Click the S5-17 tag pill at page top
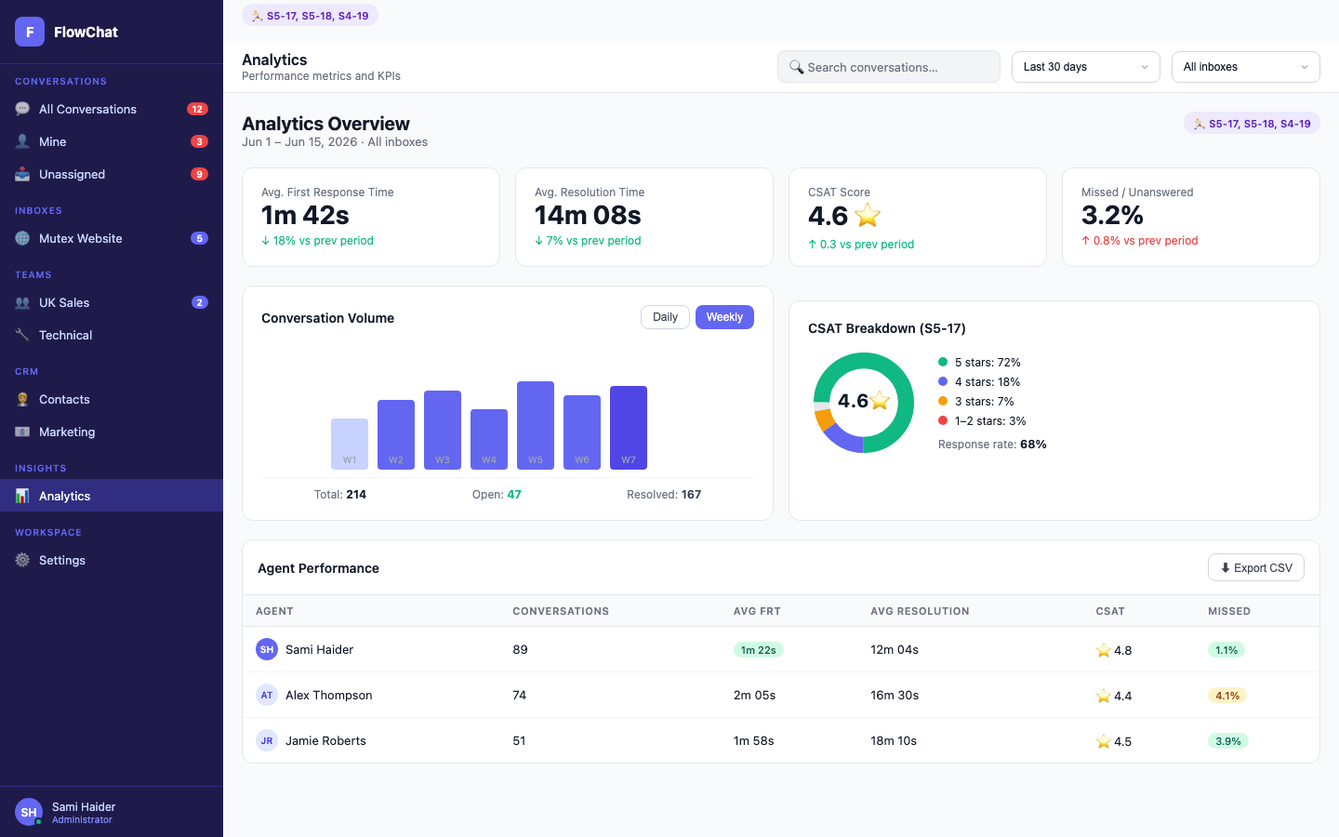This screenshot has height=837, width=1339. tap(310, 16)
